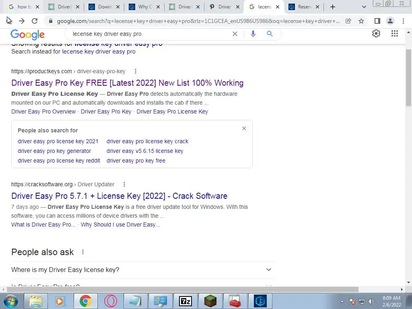Bookmark this page with the star icon

pos(361,21)
